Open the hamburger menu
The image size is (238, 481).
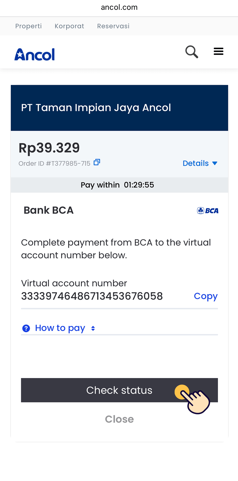tap(218, 51)
